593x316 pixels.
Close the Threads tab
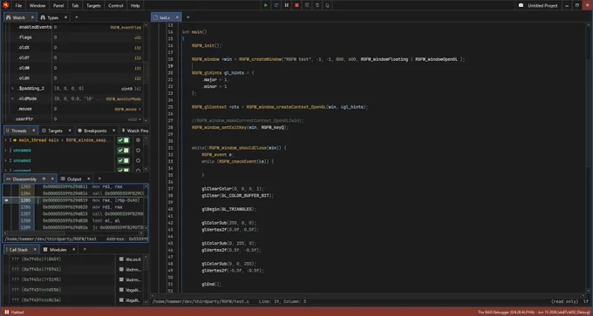coord(33,131)
